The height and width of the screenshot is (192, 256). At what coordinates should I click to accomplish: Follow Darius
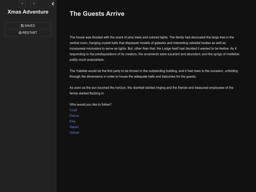[74, 116]
